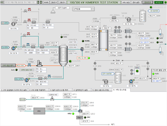Screen dimensions: 167x126
Task: Select the T-101 DI water tank icon
Action: 143,16
